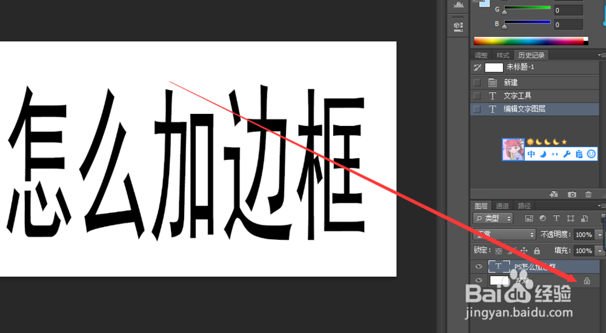The image size is (606, 333).
Task: Open the 类型 layer filter dropdown
Action: (x=493, y=218)
